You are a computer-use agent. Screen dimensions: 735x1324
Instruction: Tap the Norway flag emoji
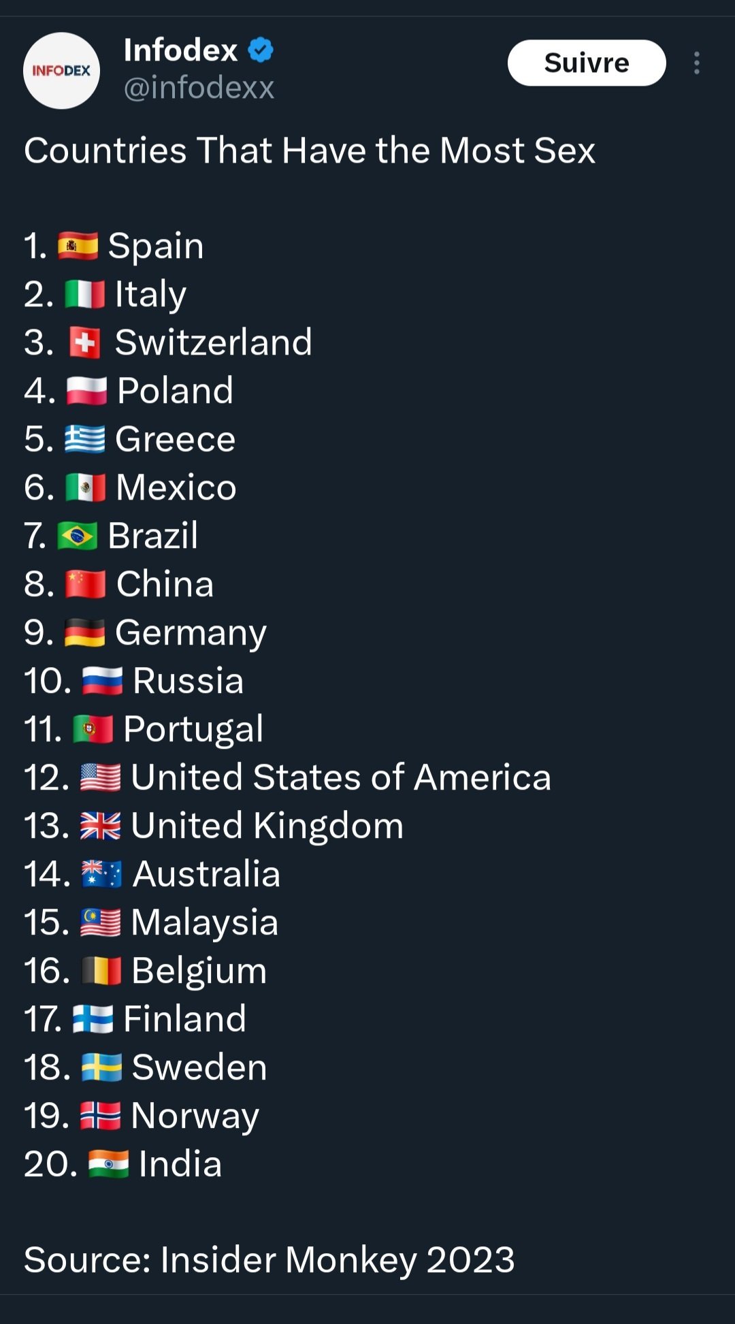click(x=101, y=1116)
